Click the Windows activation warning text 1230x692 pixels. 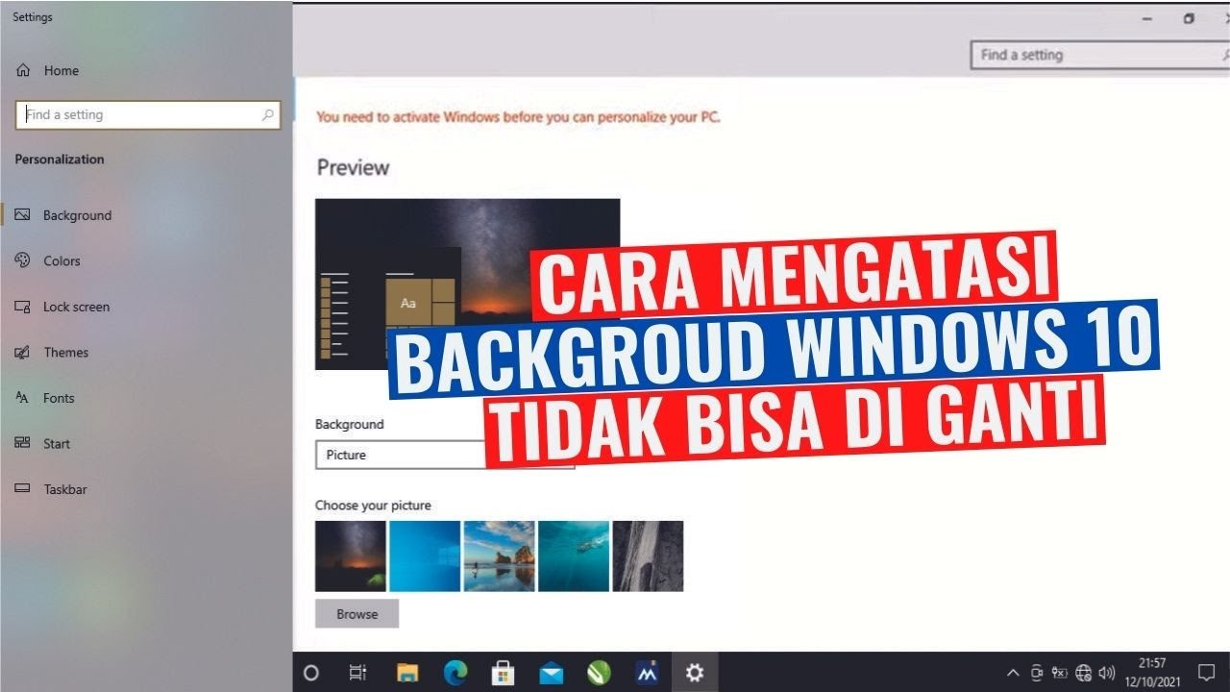click(519, 117)
